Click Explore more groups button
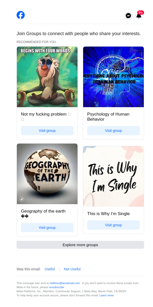153x307 pixels. (80, 245)
